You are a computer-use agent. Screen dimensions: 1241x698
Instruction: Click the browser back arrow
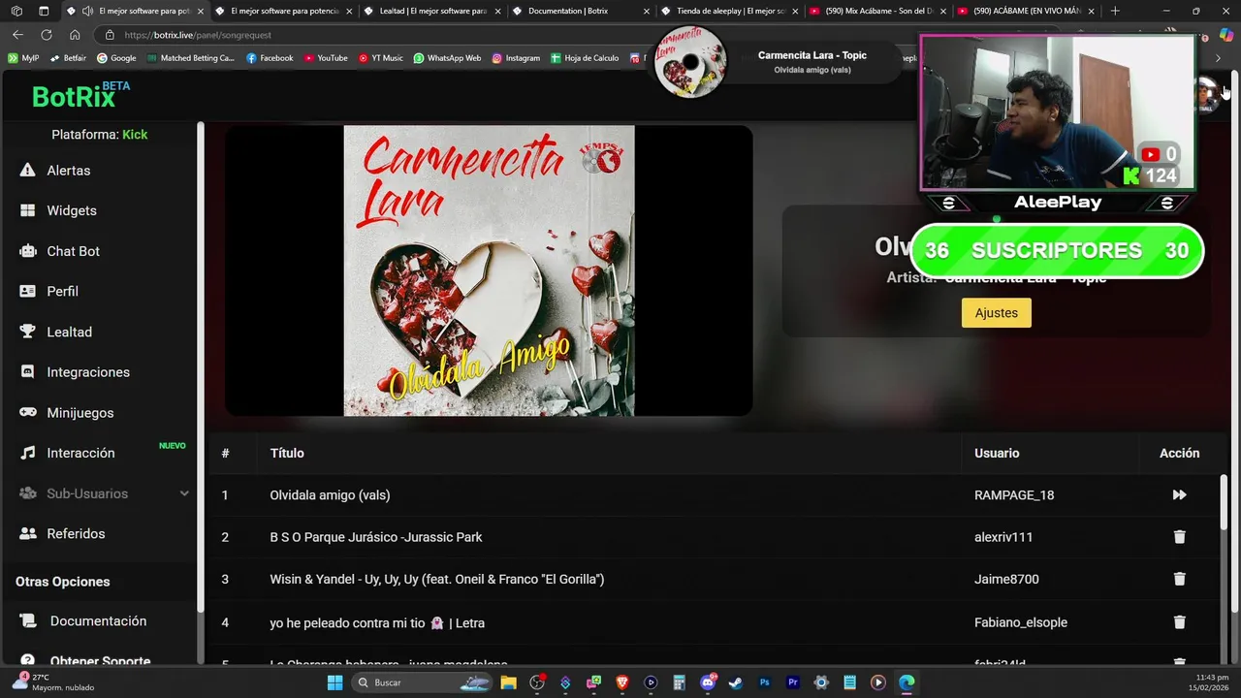[x=17, y=34]
